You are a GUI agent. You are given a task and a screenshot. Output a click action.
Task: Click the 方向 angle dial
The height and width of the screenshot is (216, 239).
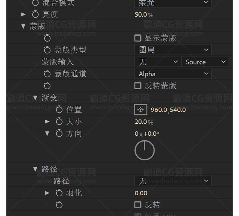coord(145,150)
